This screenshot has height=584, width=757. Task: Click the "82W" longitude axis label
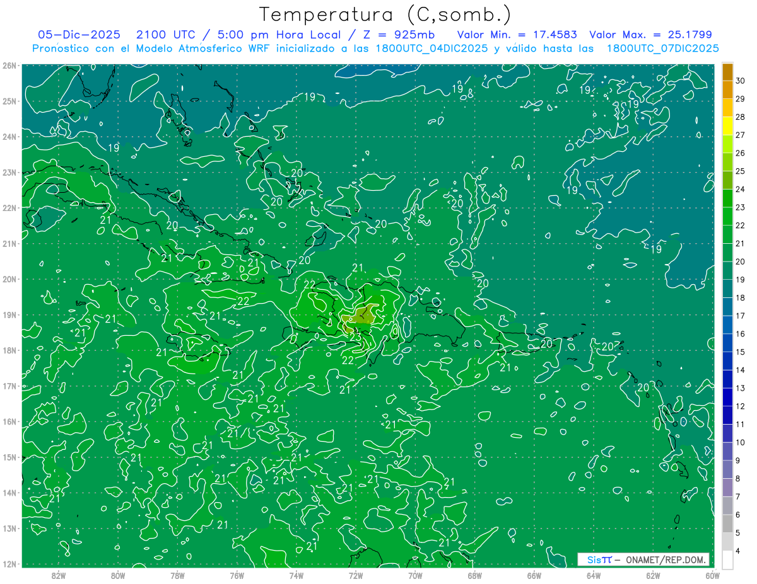tap(59, 575)
